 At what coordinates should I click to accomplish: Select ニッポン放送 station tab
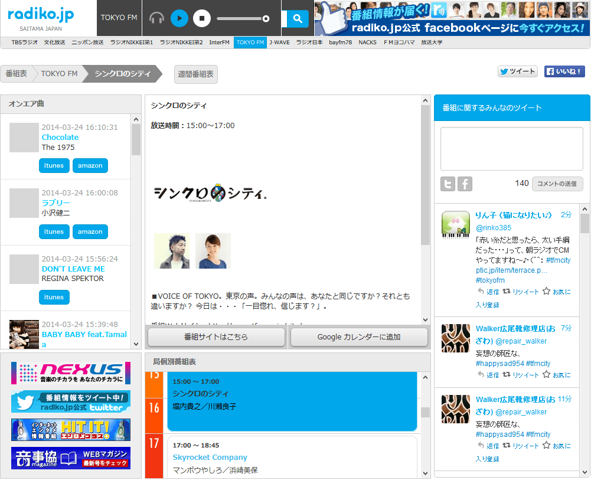click(87, 43)
